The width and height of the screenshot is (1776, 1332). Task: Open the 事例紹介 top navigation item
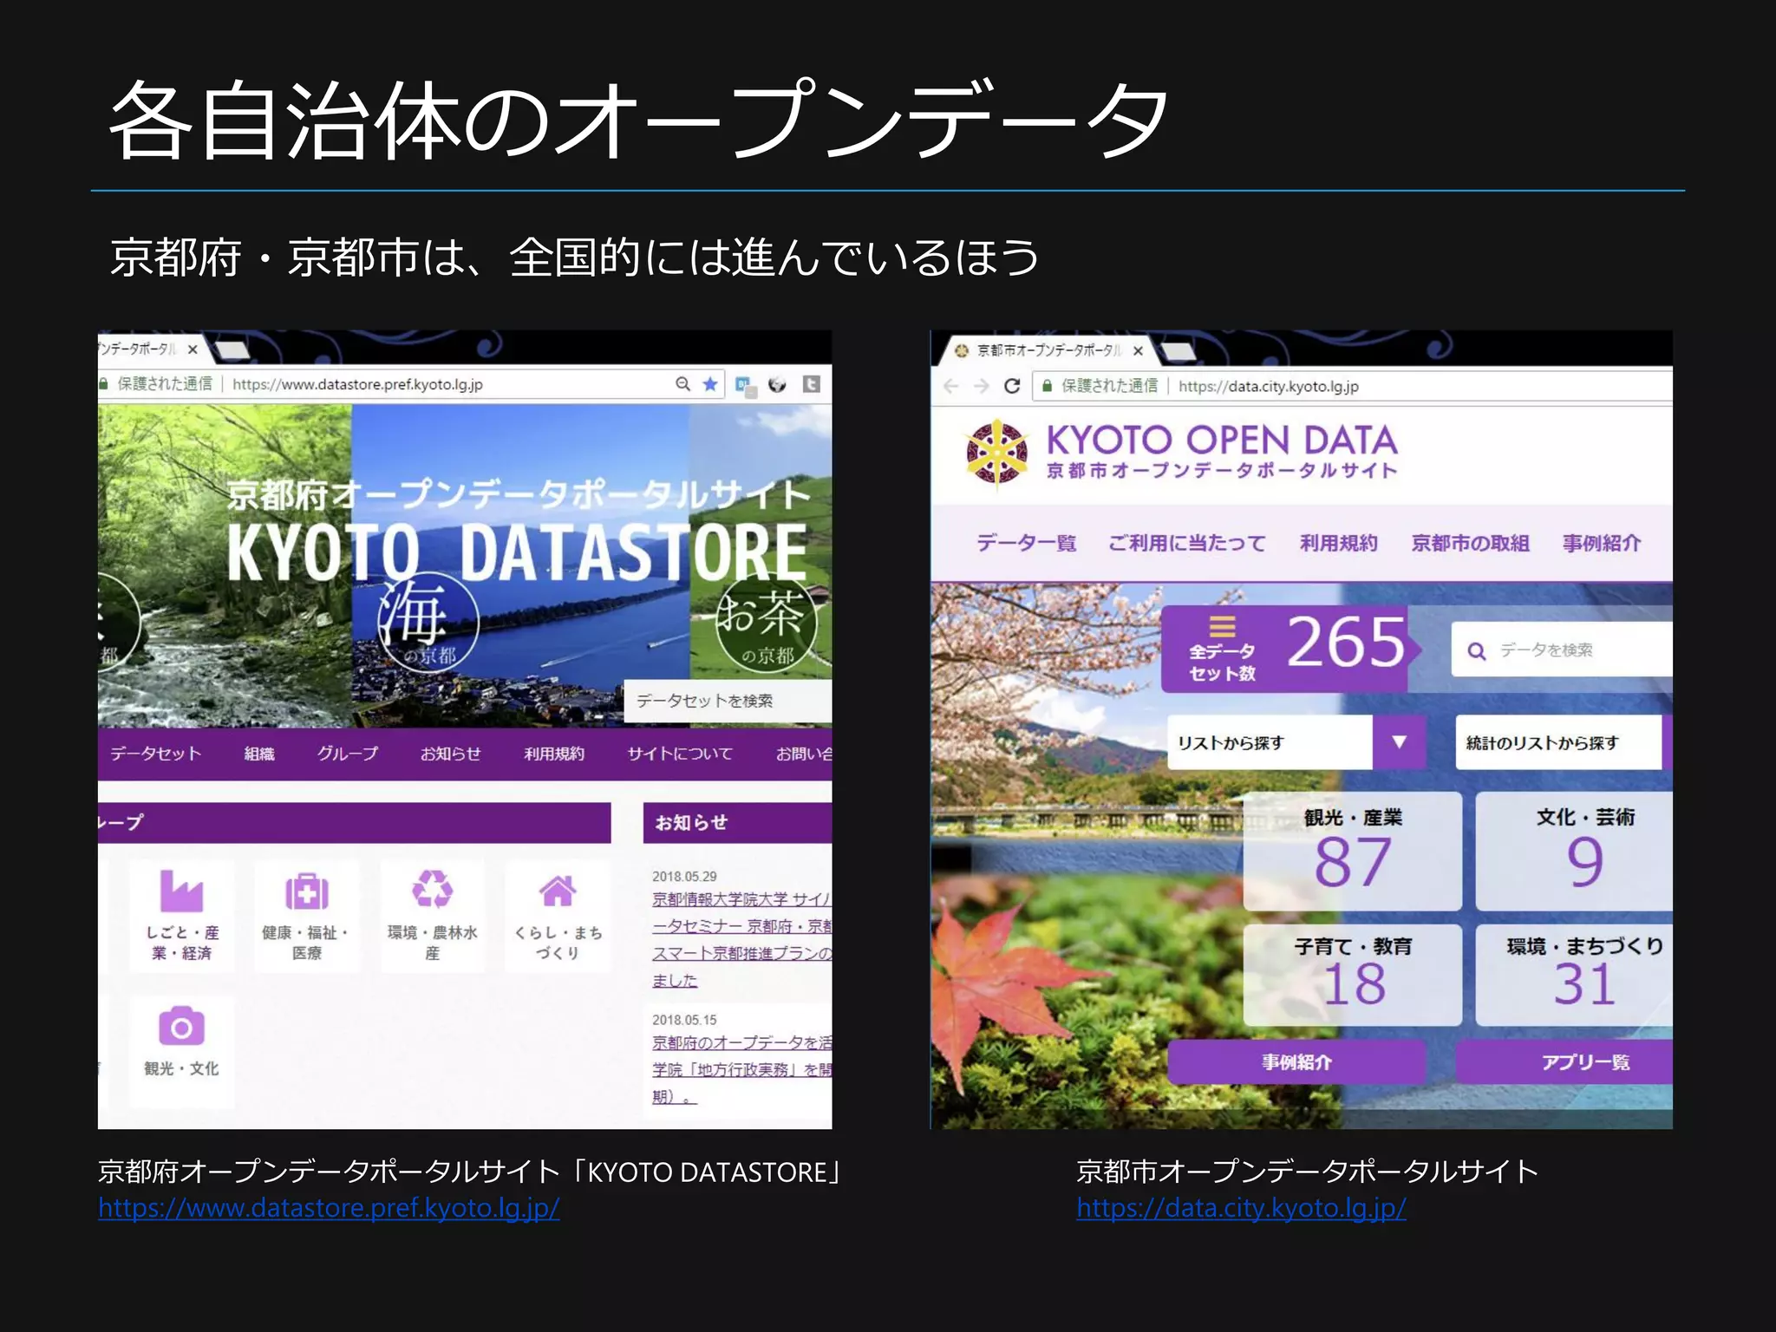tap(1602, 543)
